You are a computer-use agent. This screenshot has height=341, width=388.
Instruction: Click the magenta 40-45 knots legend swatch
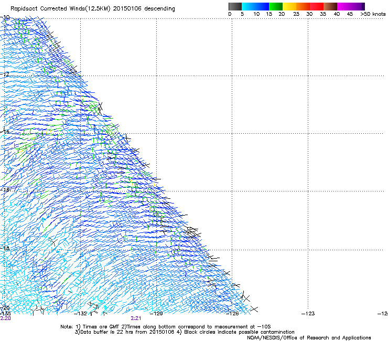(x=344, y=6)
